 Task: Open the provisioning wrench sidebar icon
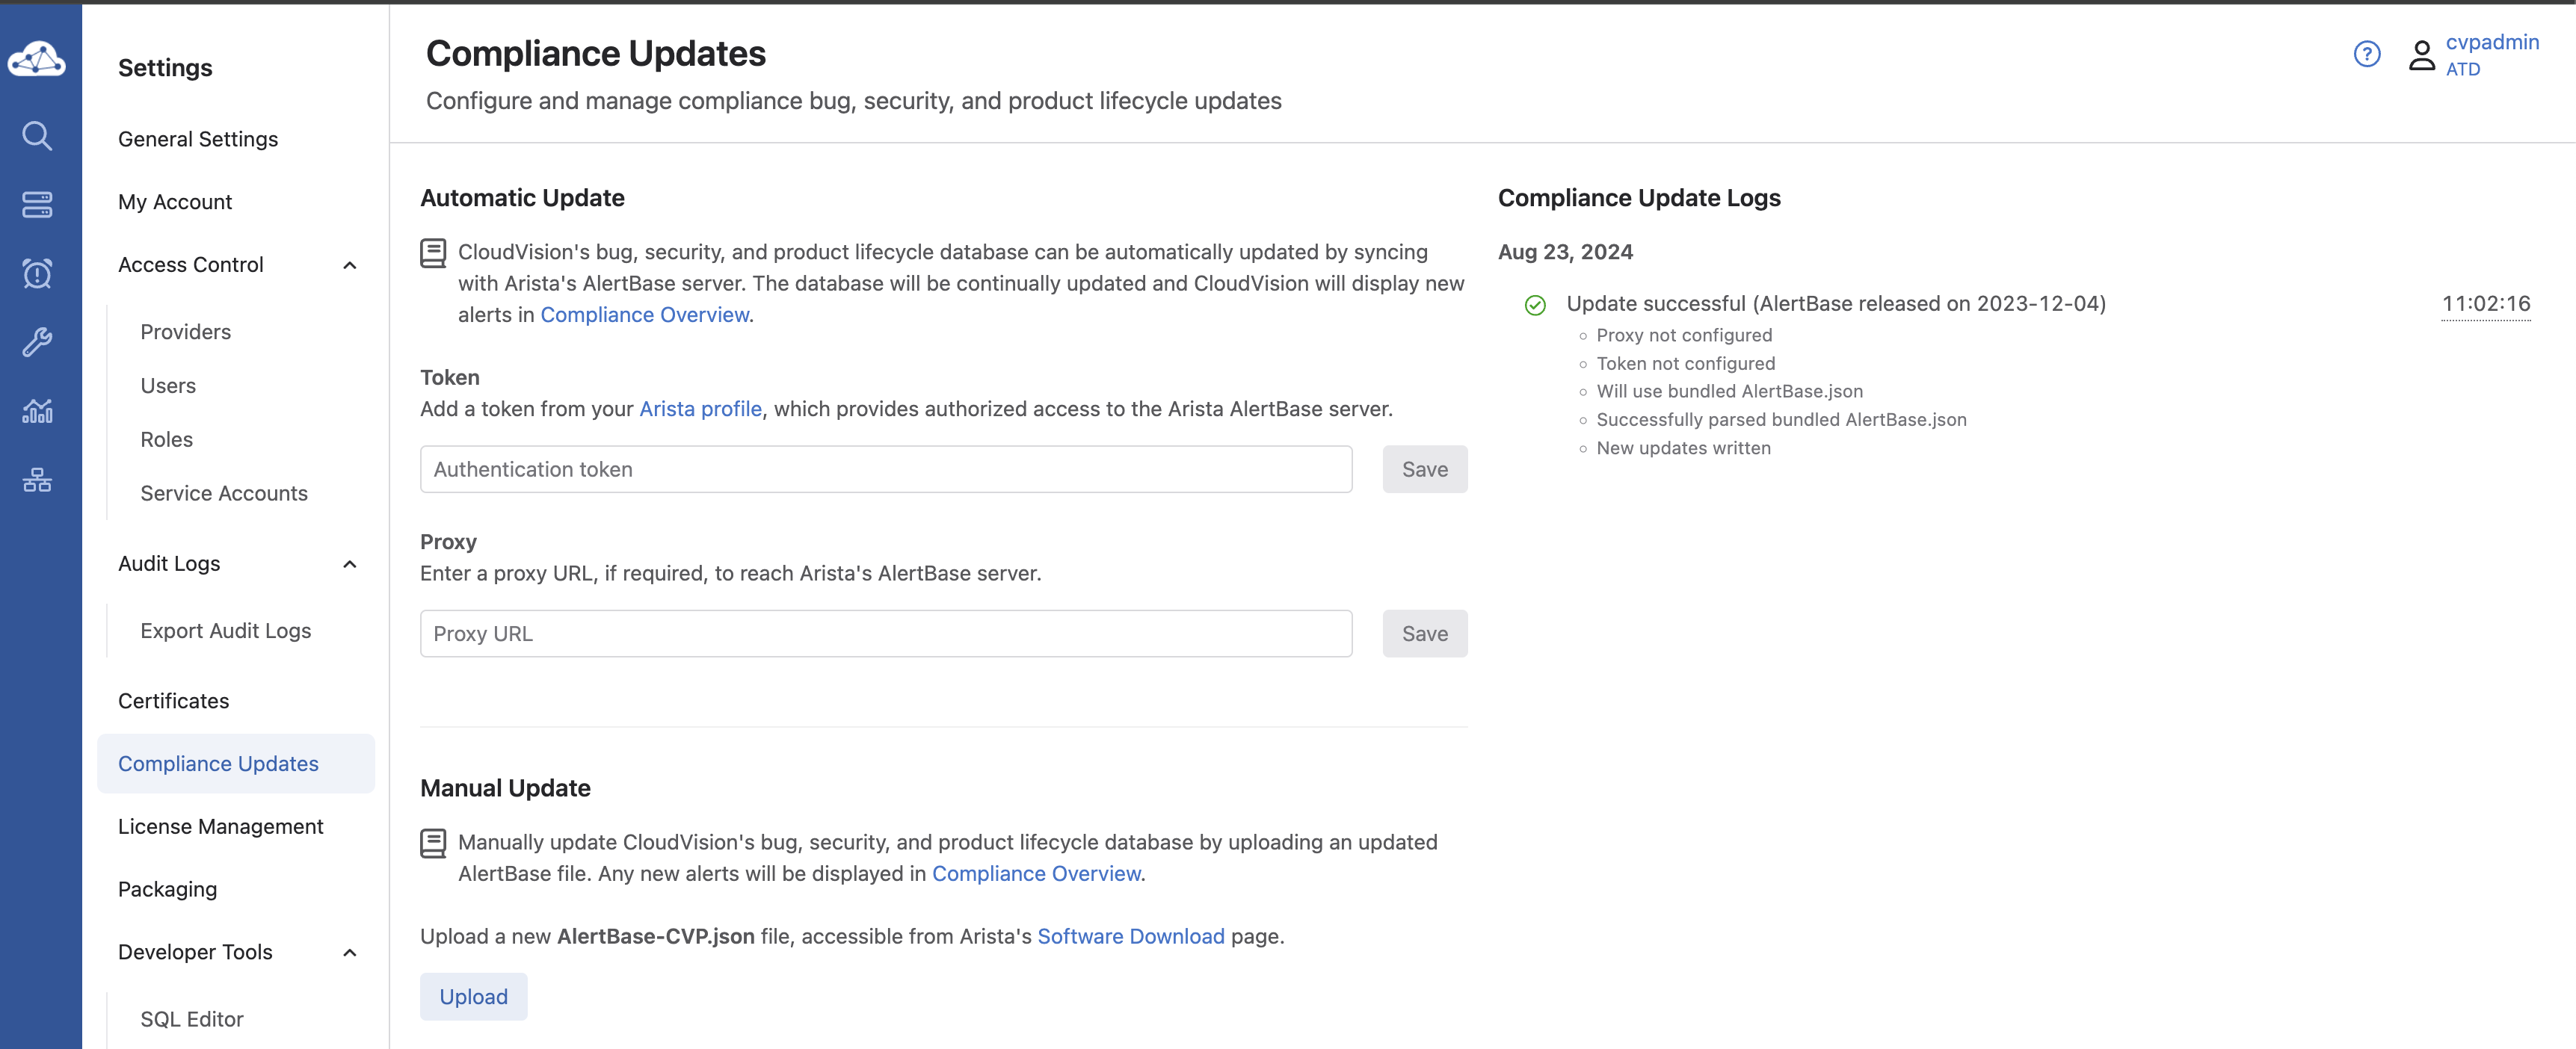pos(37,341)
